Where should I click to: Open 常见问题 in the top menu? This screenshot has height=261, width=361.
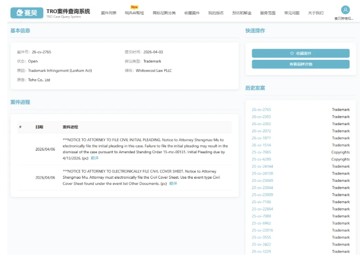coord(292,13)
